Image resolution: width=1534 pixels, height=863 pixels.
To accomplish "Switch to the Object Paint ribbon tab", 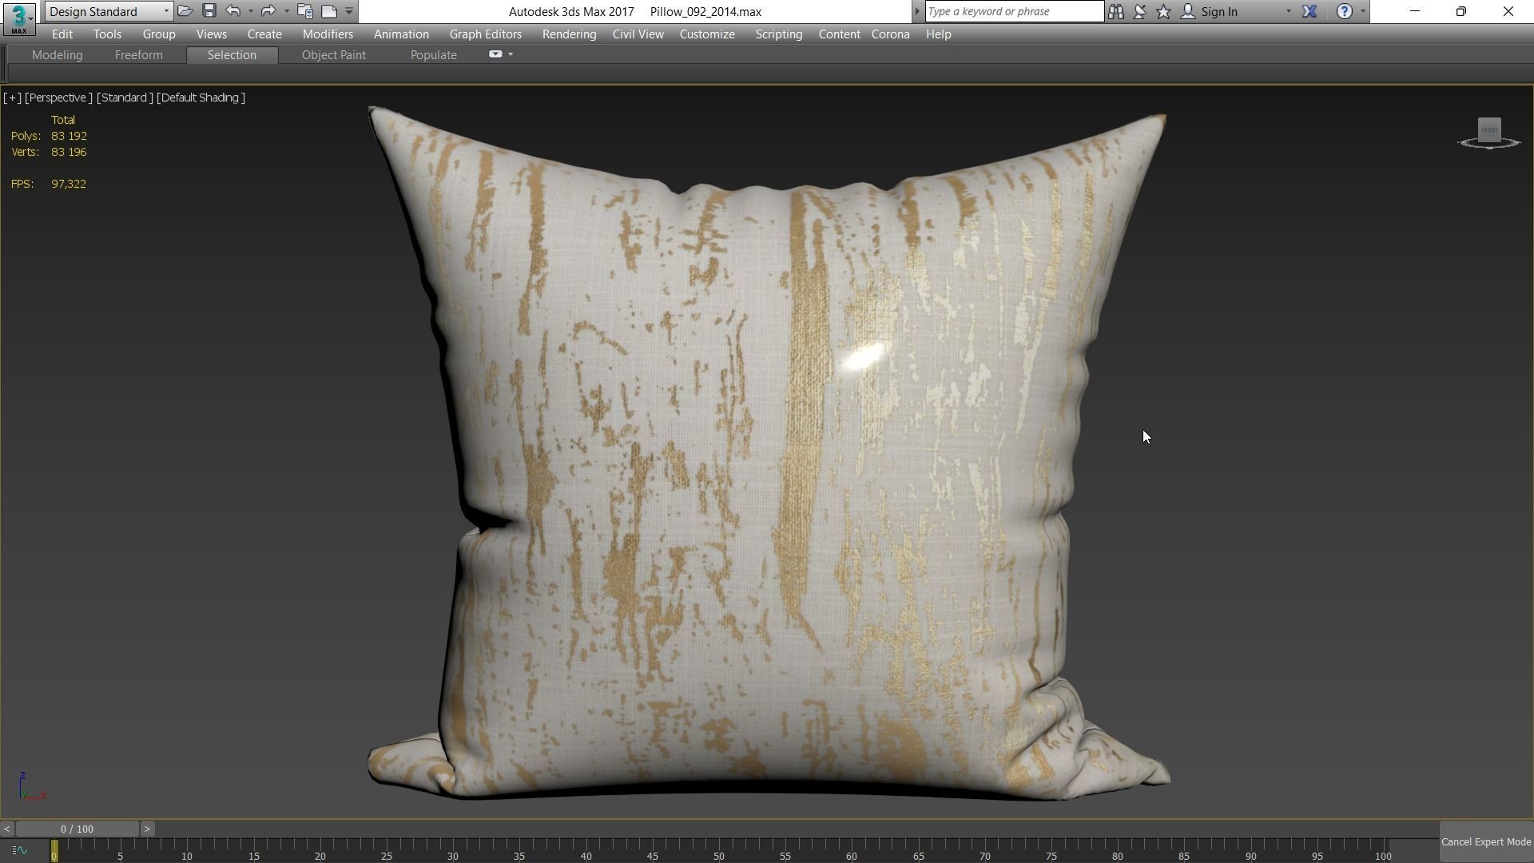I will [334, 55].
